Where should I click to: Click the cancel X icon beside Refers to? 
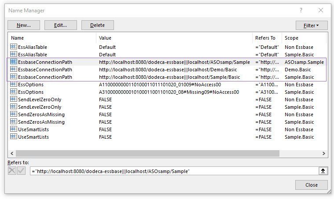tap(12, 171)
